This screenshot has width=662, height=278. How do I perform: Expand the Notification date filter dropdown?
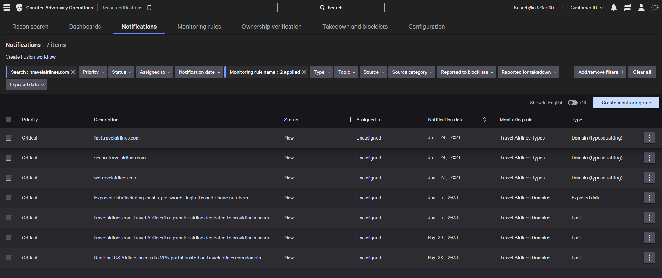(199, 72)
